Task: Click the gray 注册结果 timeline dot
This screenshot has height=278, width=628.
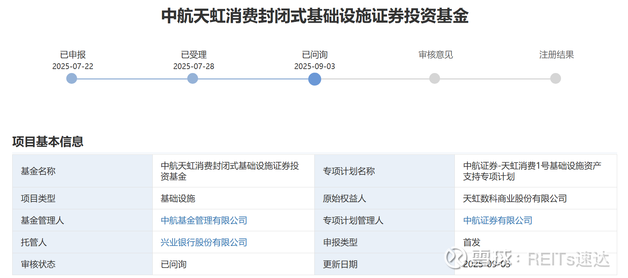Action: (x=556, y=78)
